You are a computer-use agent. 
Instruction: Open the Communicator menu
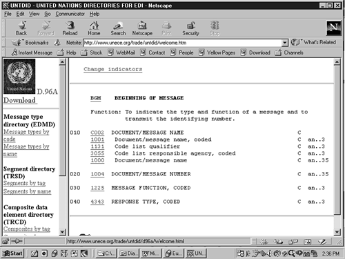pos(70,14)
